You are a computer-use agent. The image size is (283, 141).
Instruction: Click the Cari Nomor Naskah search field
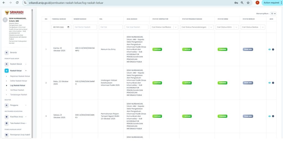click(x=85, y=27)
